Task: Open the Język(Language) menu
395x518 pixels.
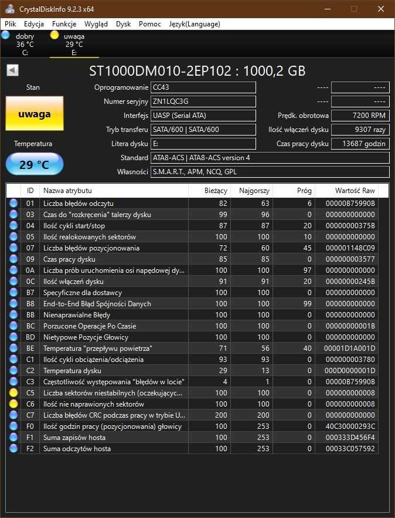Action: click(195, 24)
